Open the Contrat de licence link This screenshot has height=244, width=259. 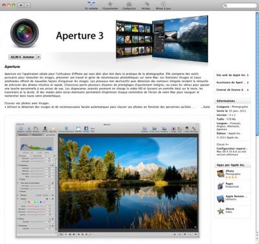[232, 90]
